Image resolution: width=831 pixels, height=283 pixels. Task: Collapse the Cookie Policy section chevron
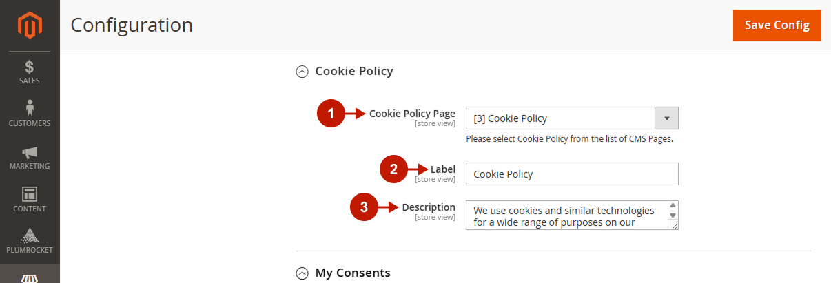[302, 71]
